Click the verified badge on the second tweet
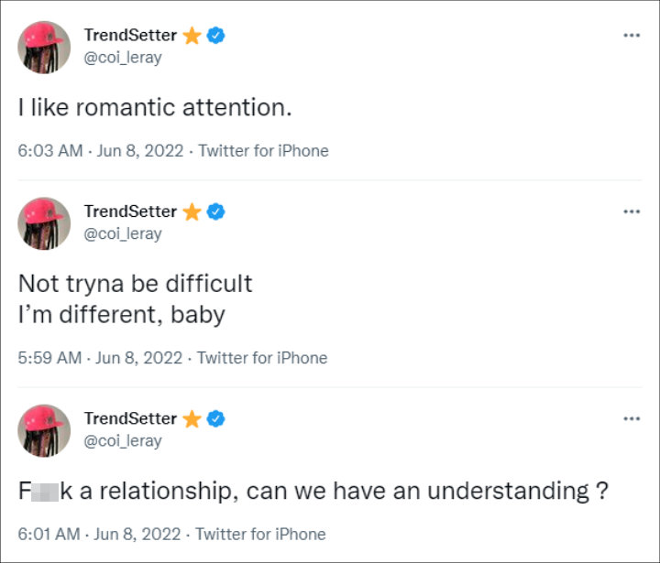Viewport: 660px width, 563px height. tap(216, 211)
